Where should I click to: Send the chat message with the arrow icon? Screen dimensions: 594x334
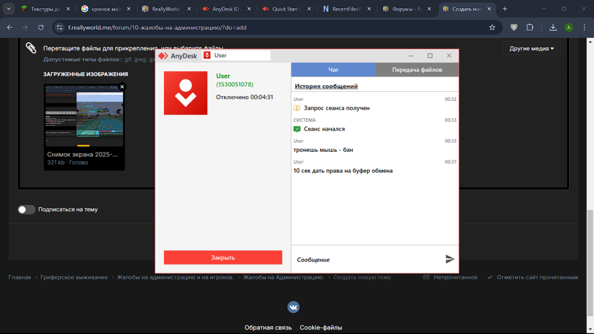[x=450, y=259]
